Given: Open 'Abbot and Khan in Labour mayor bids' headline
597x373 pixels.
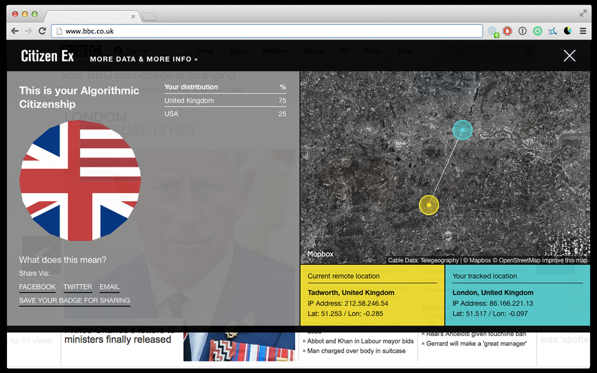Looking at the screenshot, I should pyautogui.click(x=361, y=341).
